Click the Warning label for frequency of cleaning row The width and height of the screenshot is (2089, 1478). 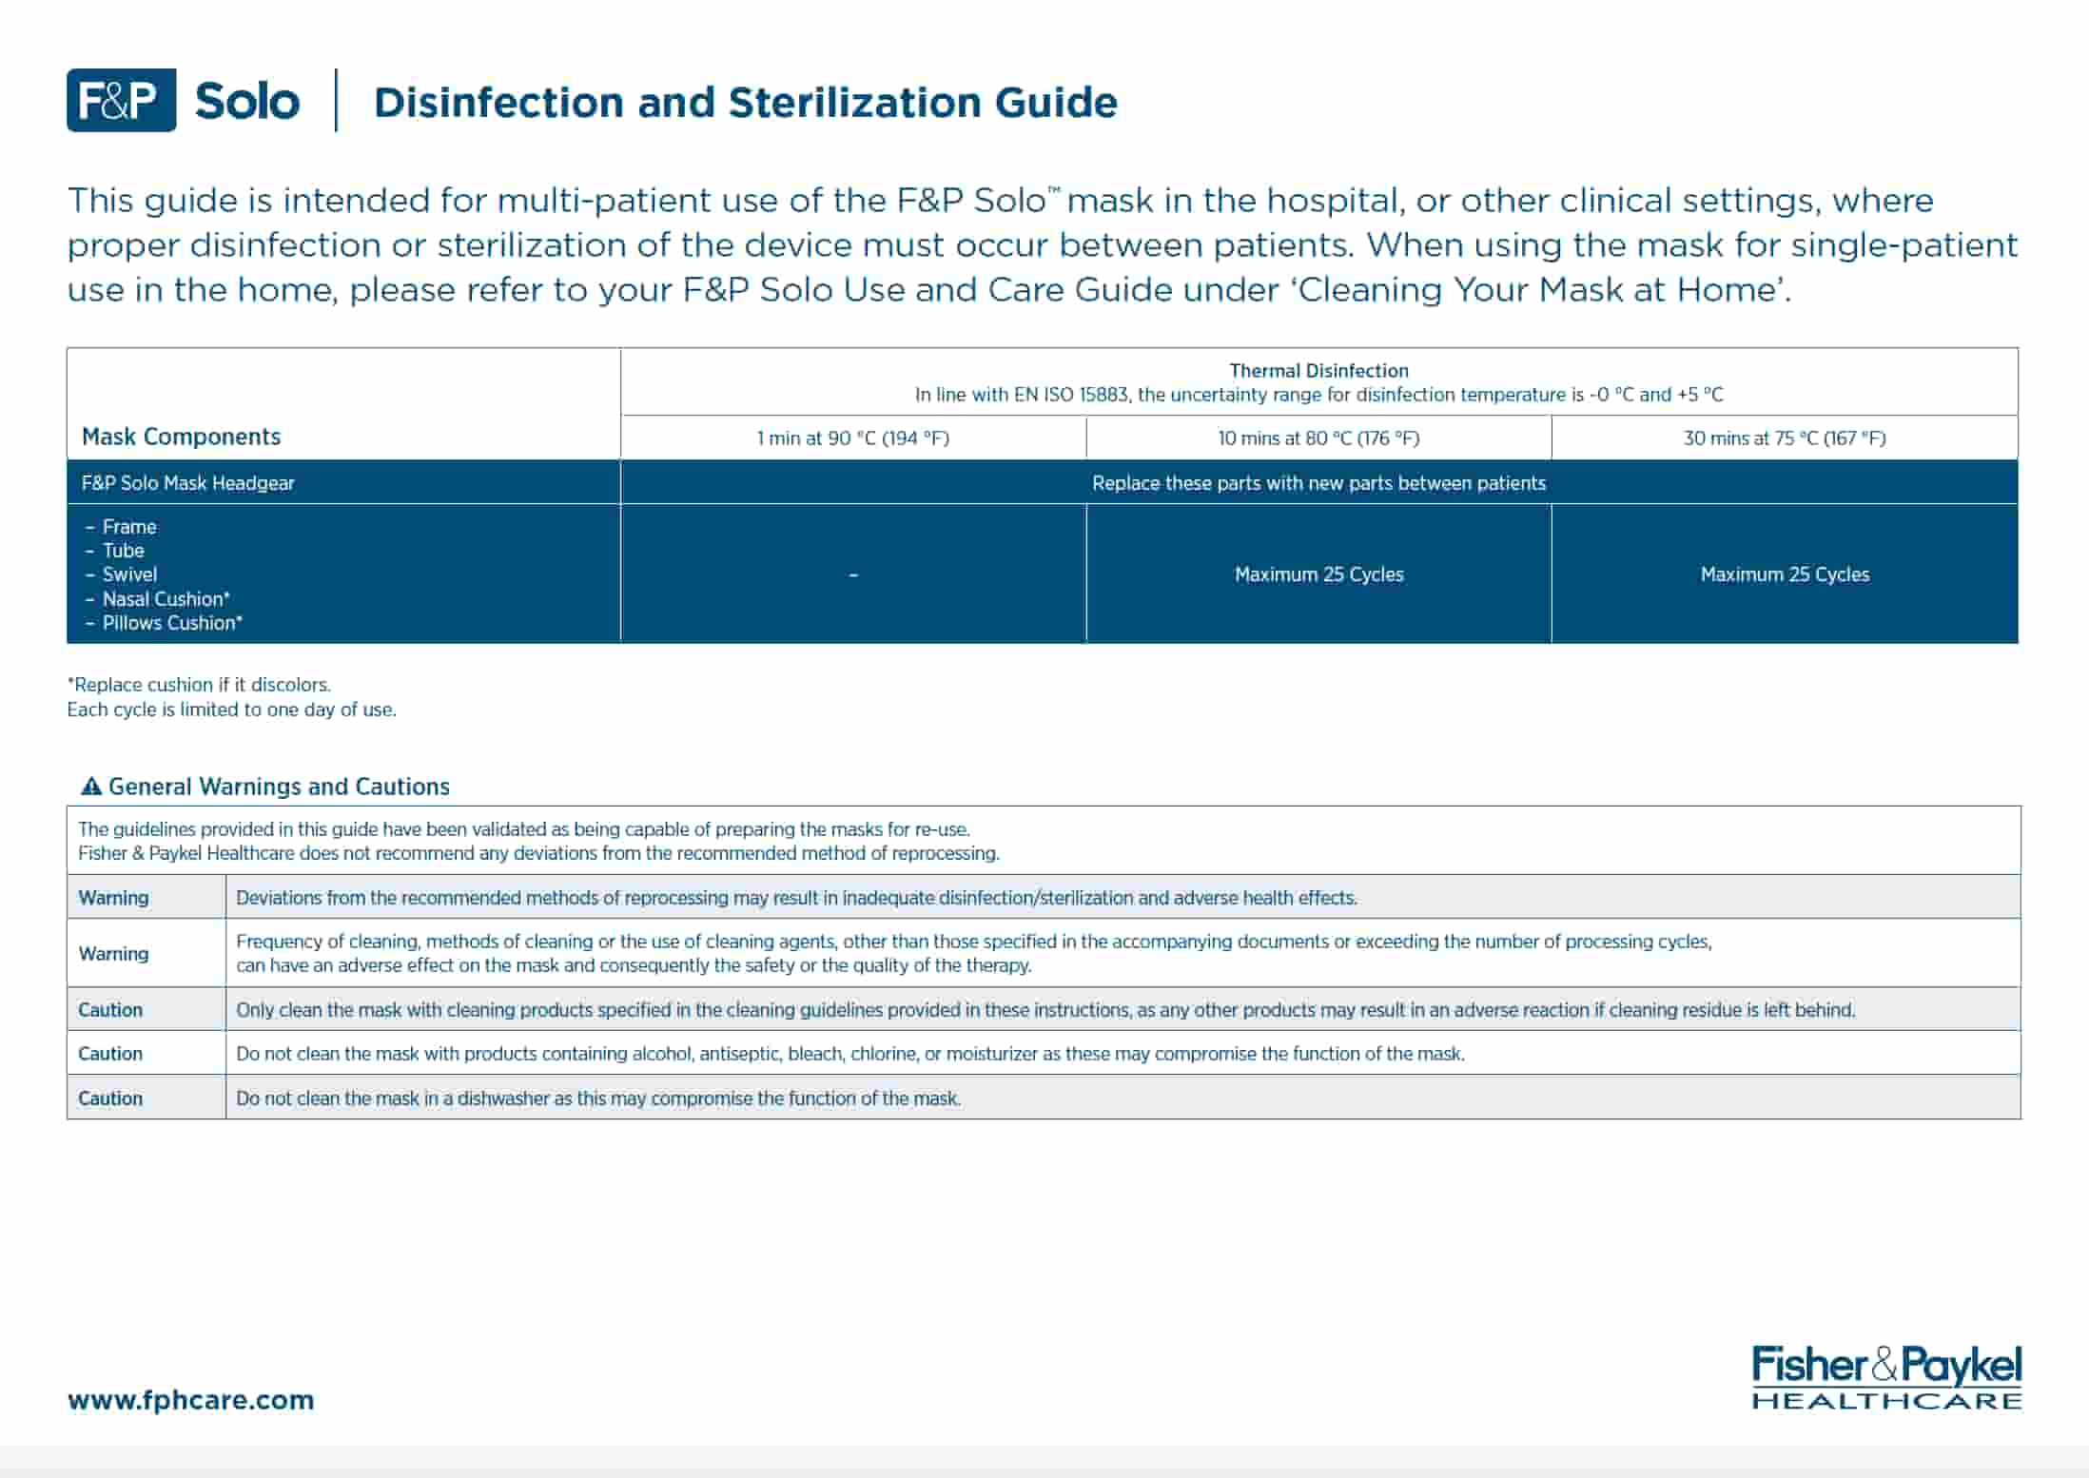[x=113, y=953]
